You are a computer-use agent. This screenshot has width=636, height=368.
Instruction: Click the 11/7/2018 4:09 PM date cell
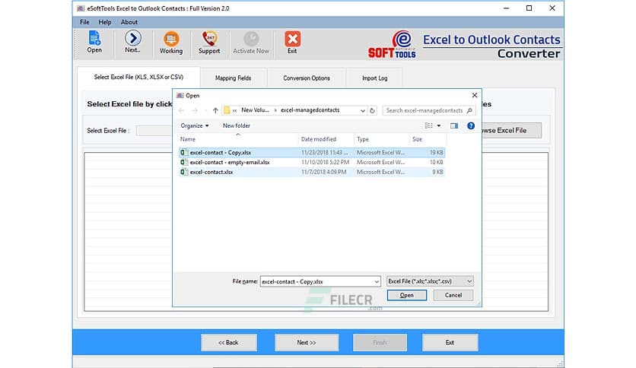[323, 172]
